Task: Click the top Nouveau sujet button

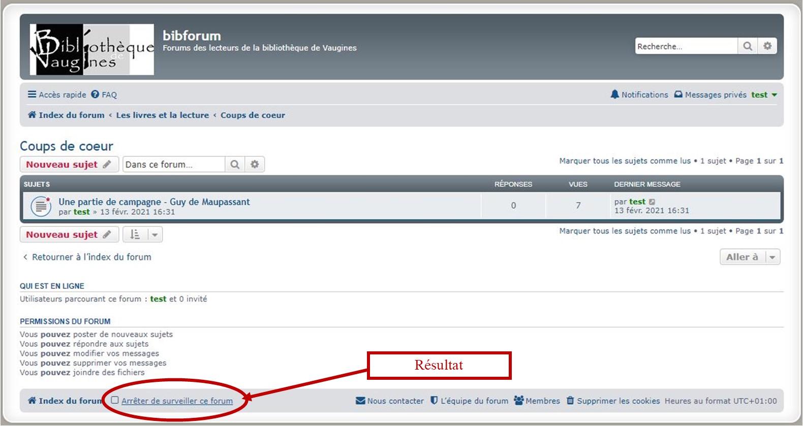Action: pyautogui.click(x=69, y=165)
